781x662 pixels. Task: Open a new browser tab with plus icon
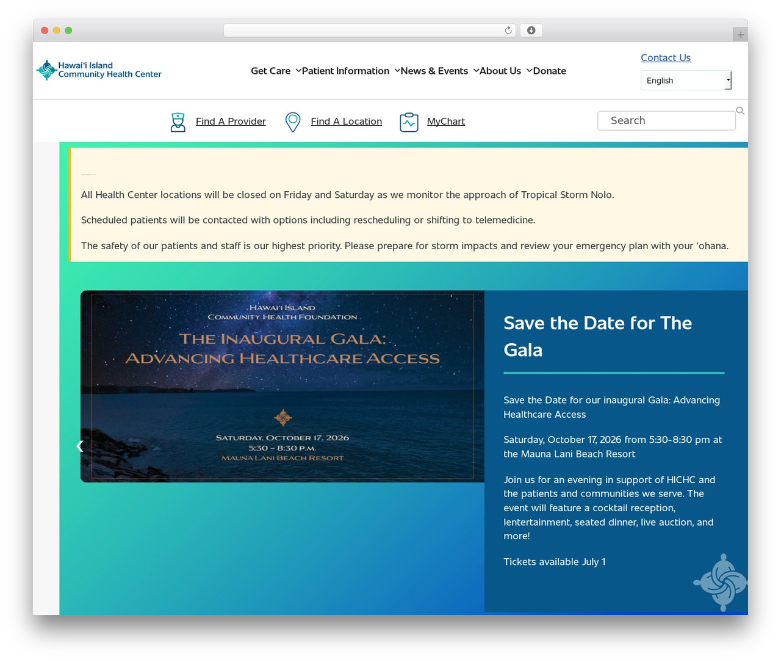[x=740, y=35]
